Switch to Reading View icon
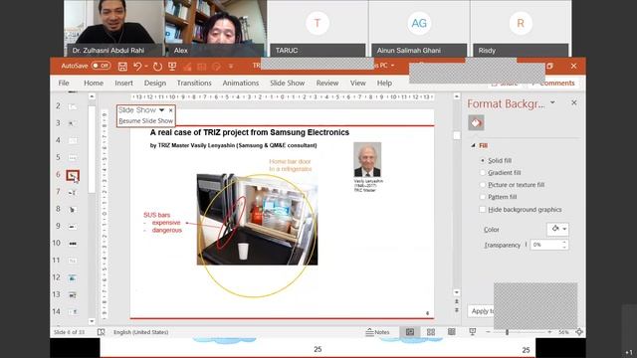This screenshot has height=358, width=637. click(x=451, y=332)
